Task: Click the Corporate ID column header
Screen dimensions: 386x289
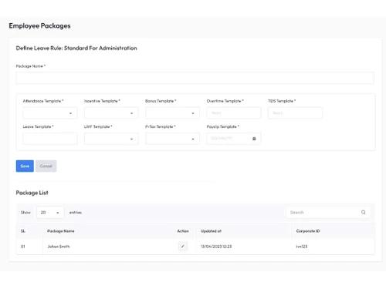Action: (308, 231)
